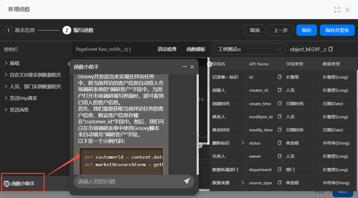Select the 创建人 field name cell

coord(219,90)
